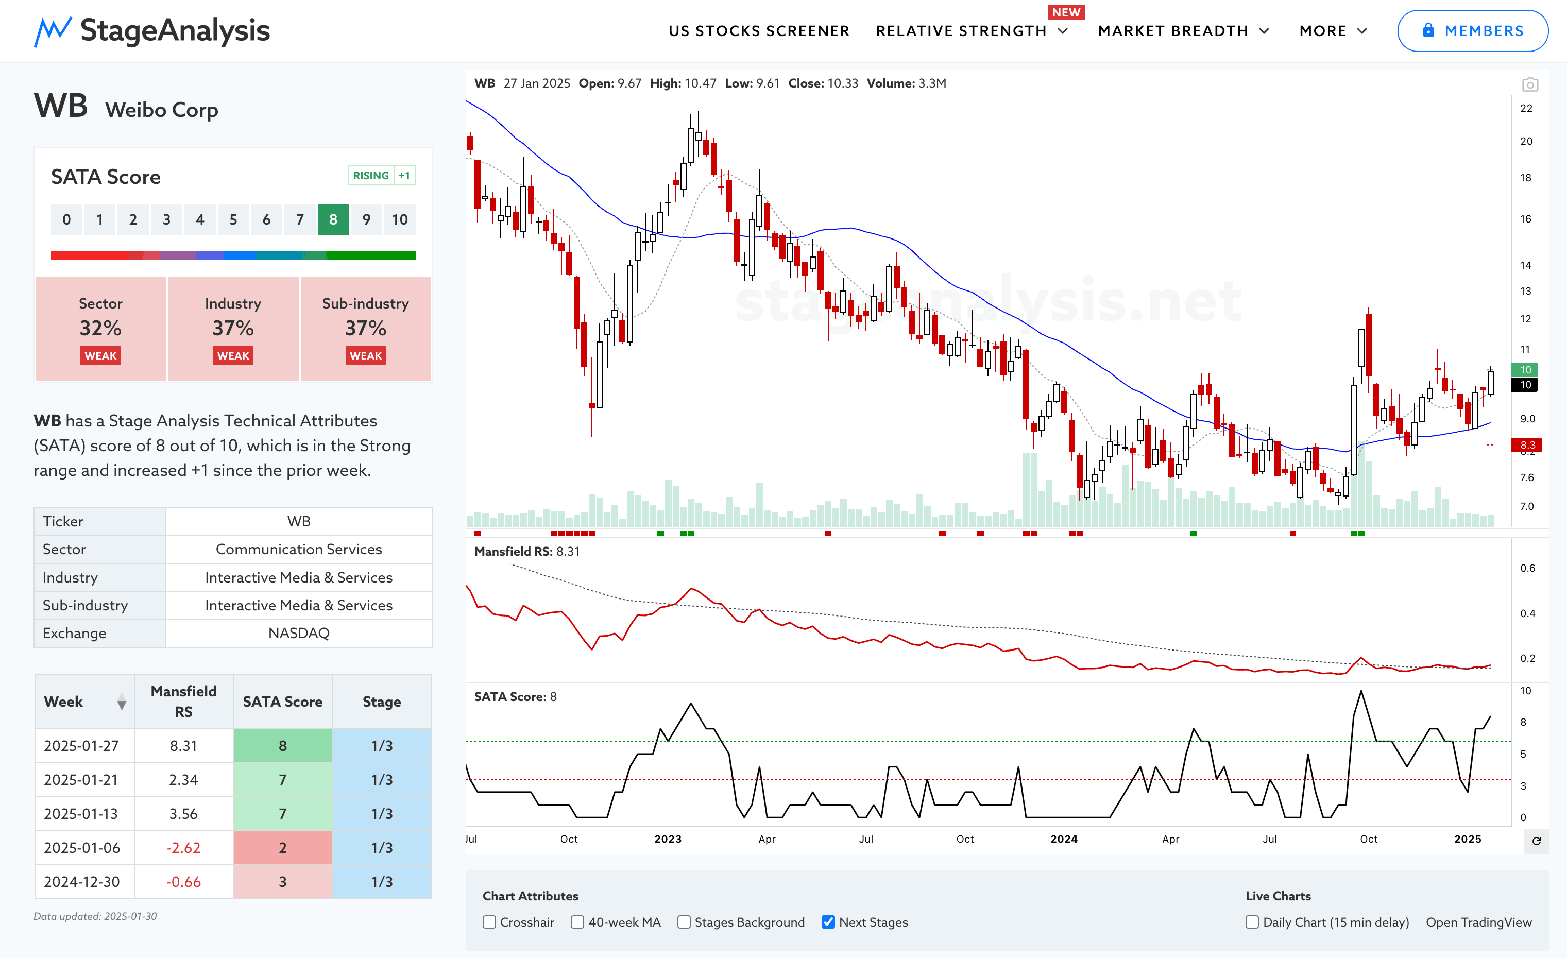Image resolution: width=1567 pixels, height=958 pixels.
Task: Click the Stage column header
Action: [x=382, y=701]
